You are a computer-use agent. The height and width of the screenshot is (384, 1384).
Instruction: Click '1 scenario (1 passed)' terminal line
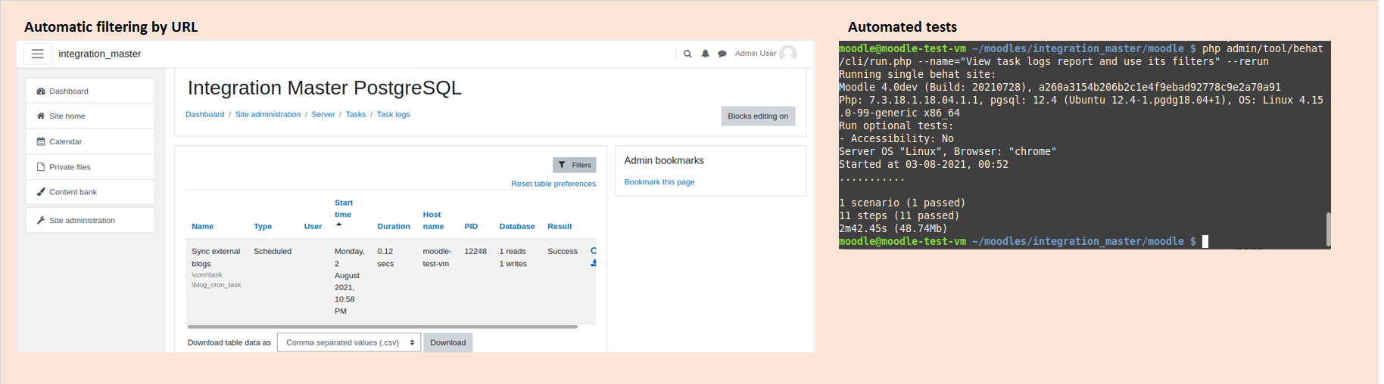(x=902, y=203)
